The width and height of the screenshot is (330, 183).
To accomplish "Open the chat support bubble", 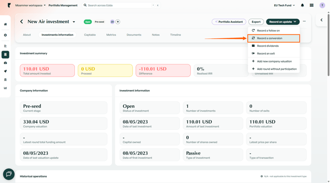I will [9, 174].
